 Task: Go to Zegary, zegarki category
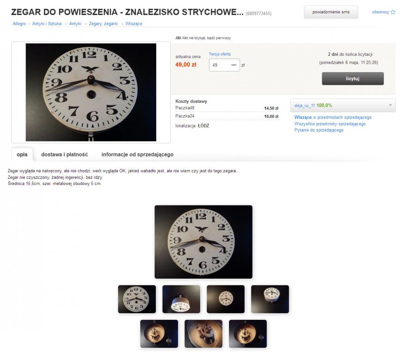click(103, 24)
